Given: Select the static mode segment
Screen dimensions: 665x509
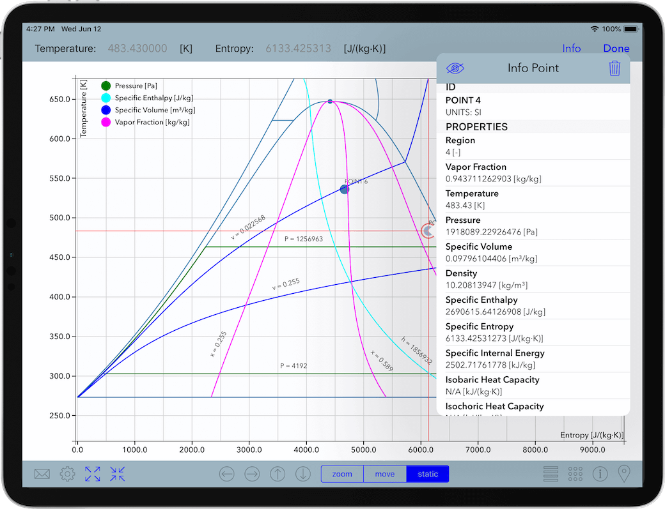Looking at the screenshot, I should click(x=428, y=474).
